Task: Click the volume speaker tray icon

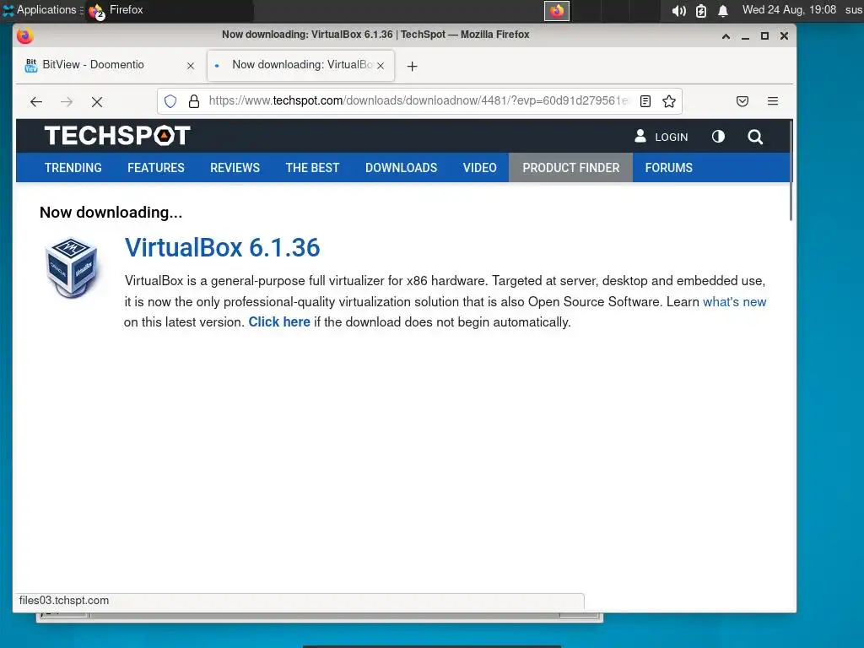Action: click(679, 10)
